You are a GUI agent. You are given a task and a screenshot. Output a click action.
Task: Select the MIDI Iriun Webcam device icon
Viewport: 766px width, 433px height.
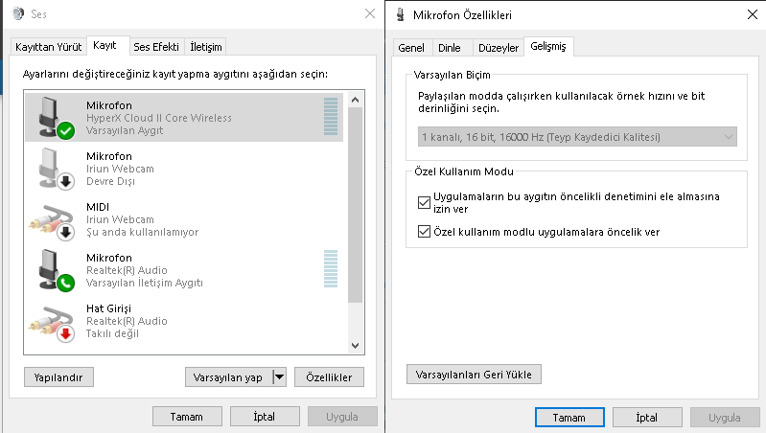(54, 219)
